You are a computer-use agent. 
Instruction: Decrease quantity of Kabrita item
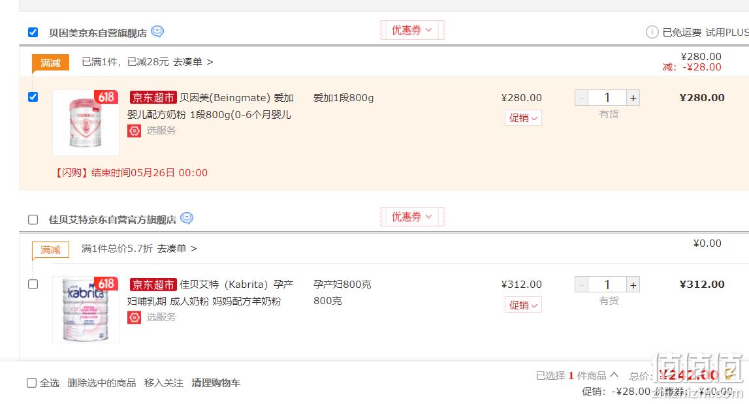pos(581,285)
